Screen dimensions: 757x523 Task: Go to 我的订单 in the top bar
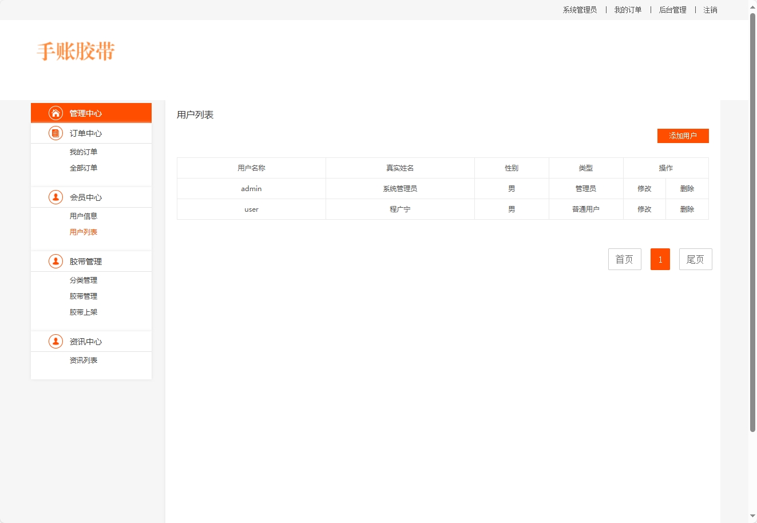[x=628, y=10]
